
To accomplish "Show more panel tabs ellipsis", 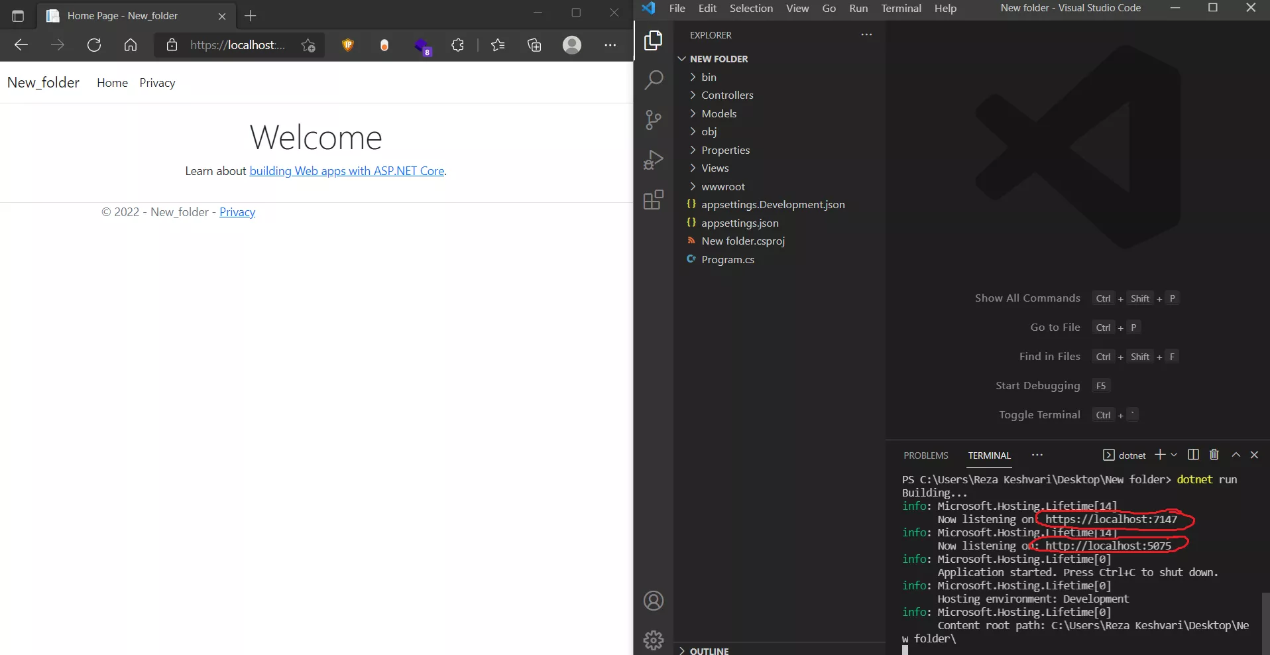I will pyautogui.click(x=1037, y=455).
